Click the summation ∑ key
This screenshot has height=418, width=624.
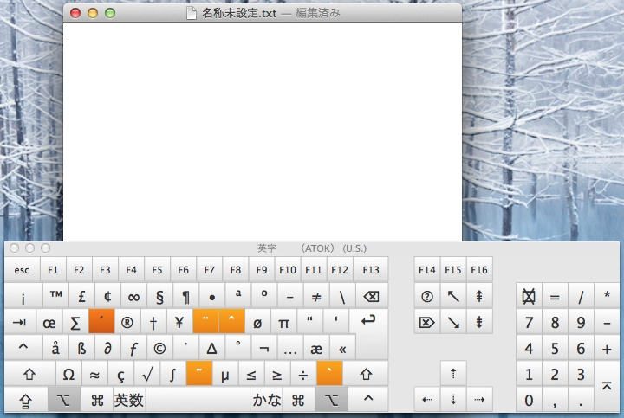75,322
